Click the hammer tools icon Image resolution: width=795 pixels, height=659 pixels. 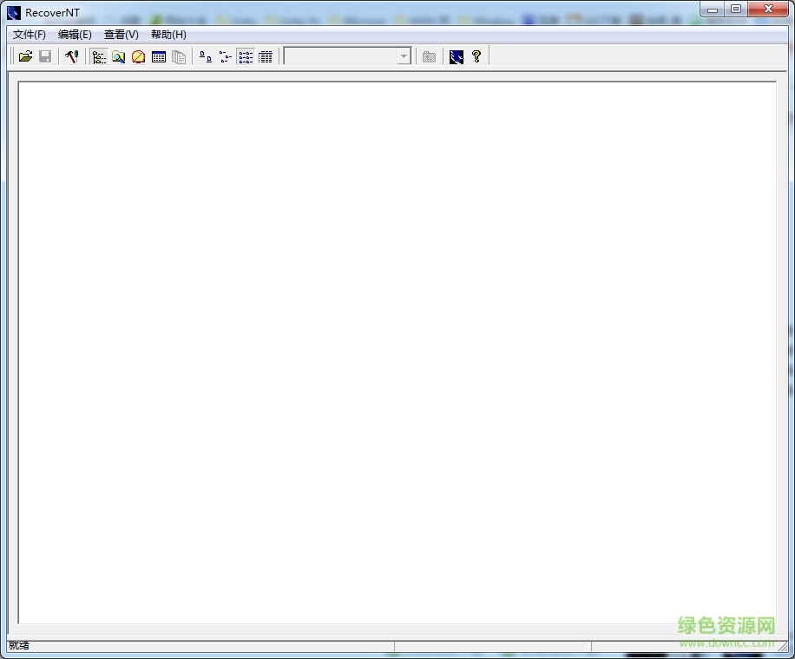coord(72,56)
